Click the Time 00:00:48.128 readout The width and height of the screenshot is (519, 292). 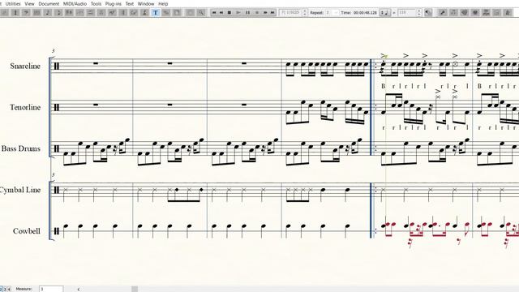click(358, 13)
